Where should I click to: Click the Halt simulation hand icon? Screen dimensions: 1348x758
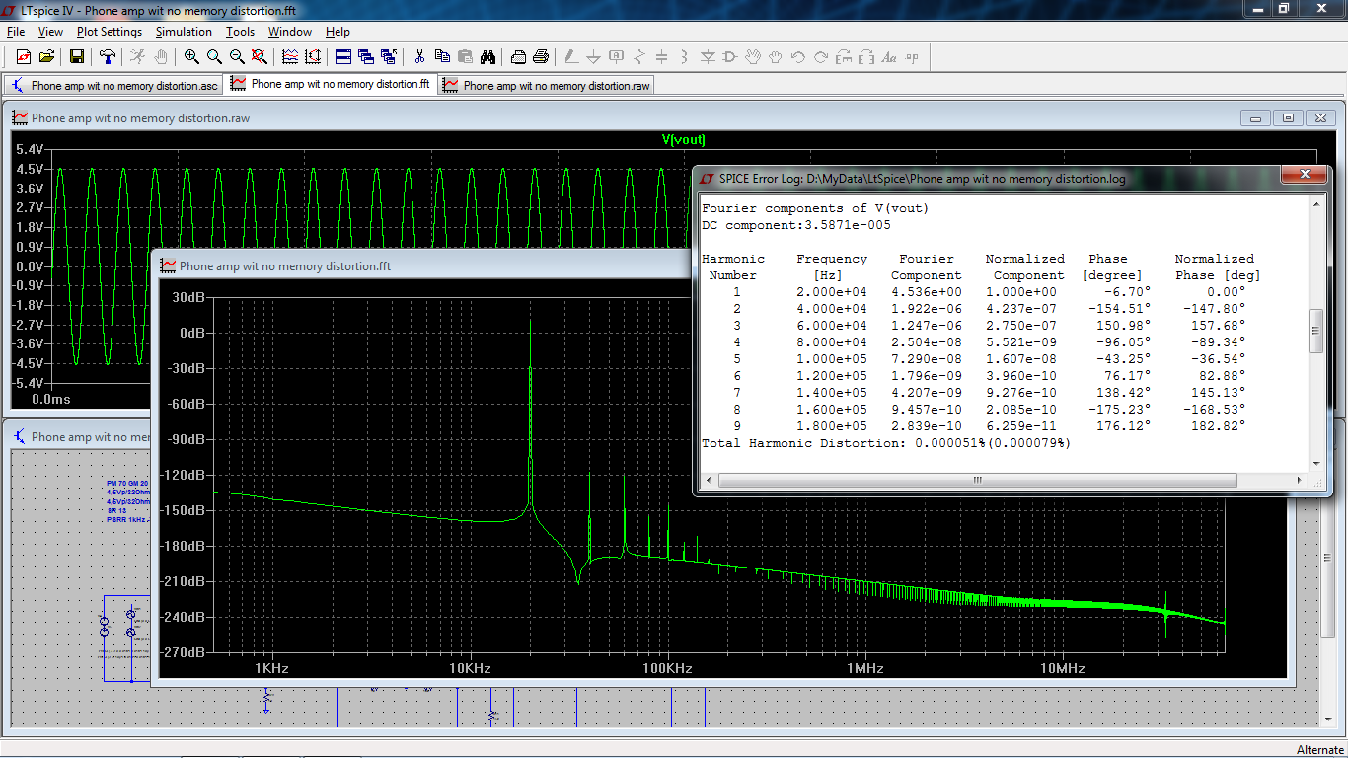[x=161, y=56]
